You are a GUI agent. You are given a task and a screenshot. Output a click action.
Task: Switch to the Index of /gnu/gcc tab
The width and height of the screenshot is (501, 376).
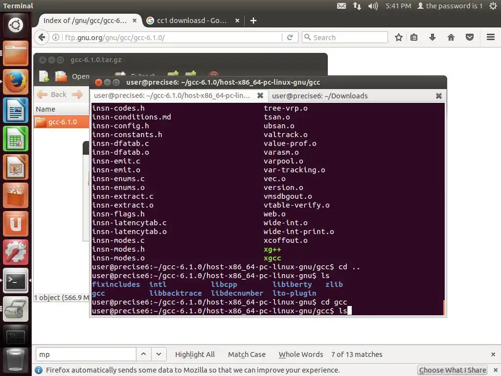pyautogui.click(x=85, y=21)
